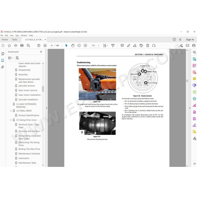Toggle the Bookmarks panel icon

click(x=3, y=60)
